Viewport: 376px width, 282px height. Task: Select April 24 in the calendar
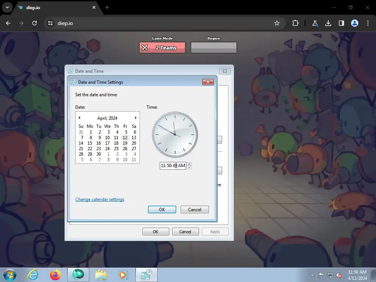pyautogui.click(x=108, y=148)
